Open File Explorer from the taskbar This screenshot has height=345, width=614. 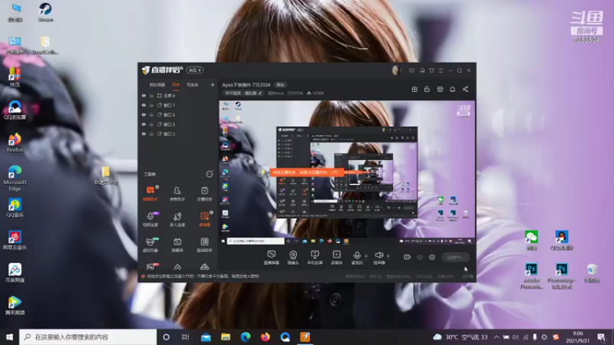click(226, 337)
